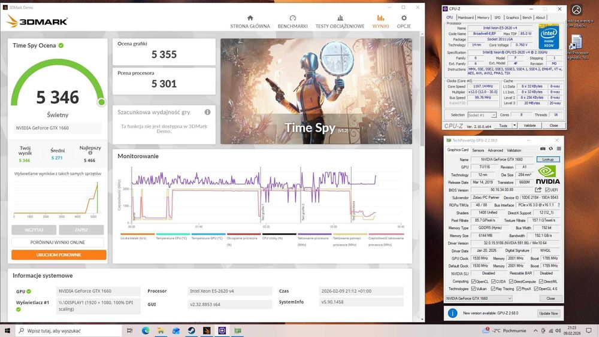599x337 pixels.
Task: Click the Intel Xeon logo in CPU-Z
Action: [x=549, y=37]
